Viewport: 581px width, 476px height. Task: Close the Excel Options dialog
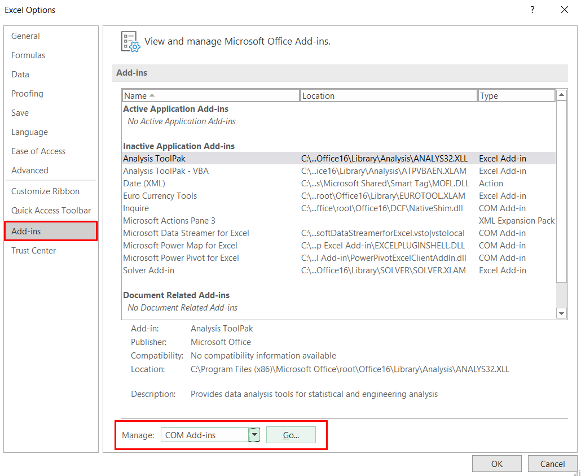point(564,10)
